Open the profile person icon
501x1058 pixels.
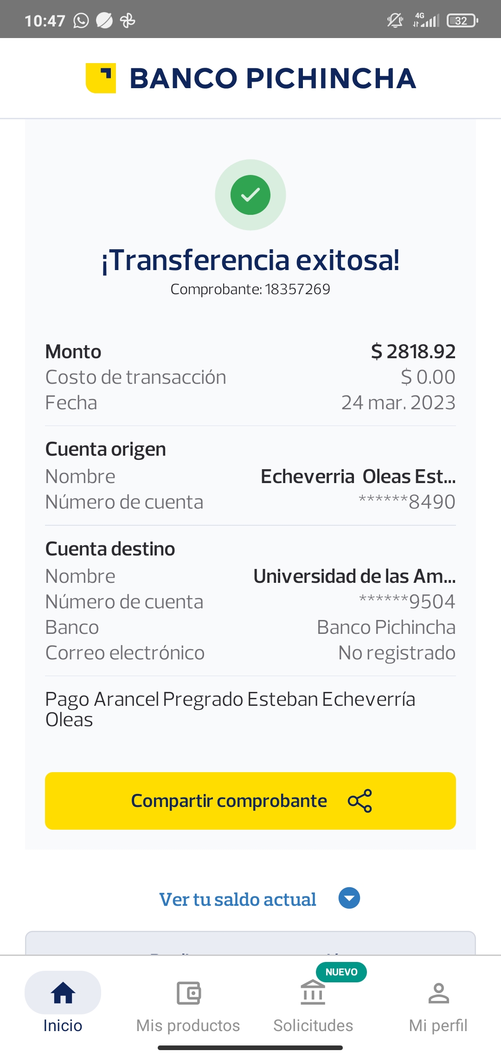click(x=438, y=993)
